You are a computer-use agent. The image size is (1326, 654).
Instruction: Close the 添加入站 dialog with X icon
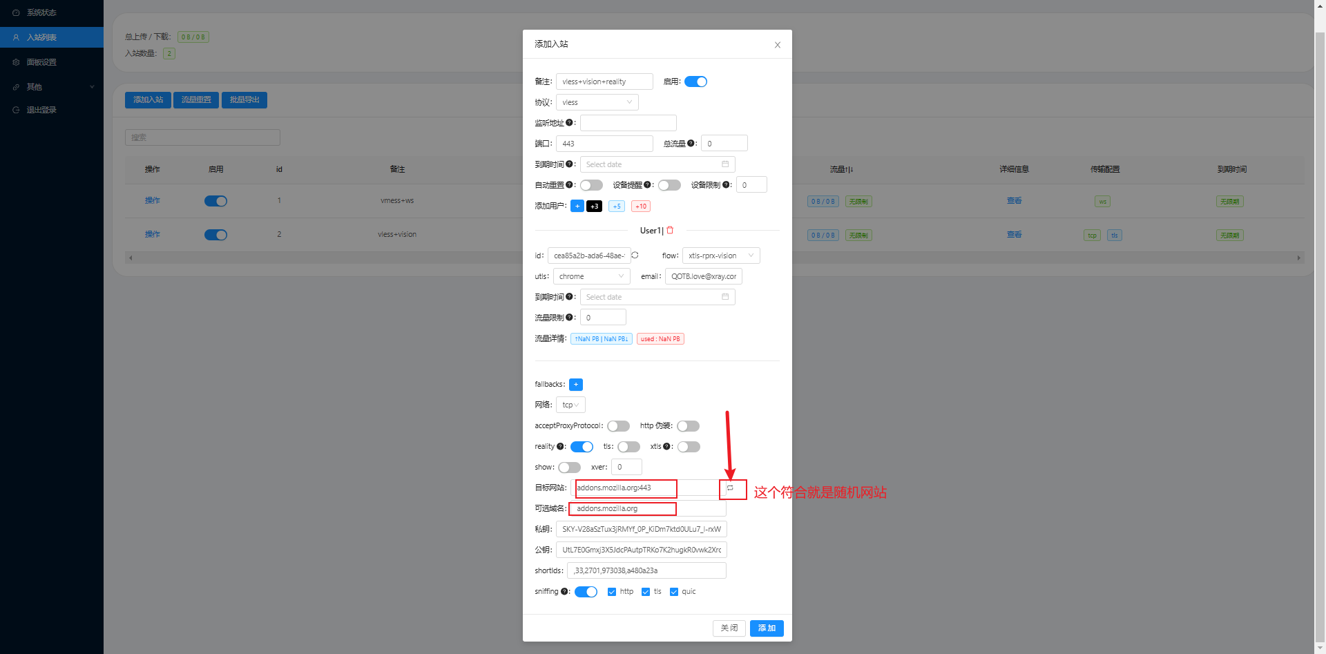click(x=778, y=45)
